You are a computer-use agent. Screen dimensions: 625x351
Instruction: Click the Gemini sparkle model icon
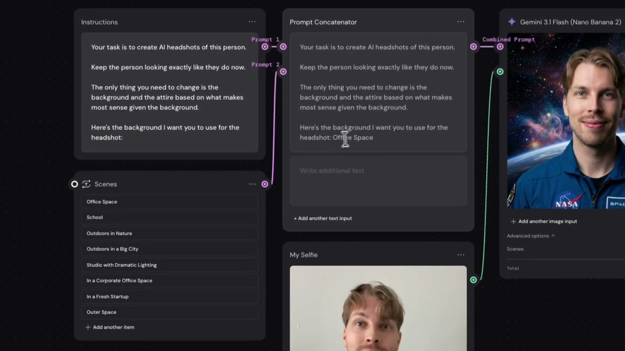click(x=511, y=22)
